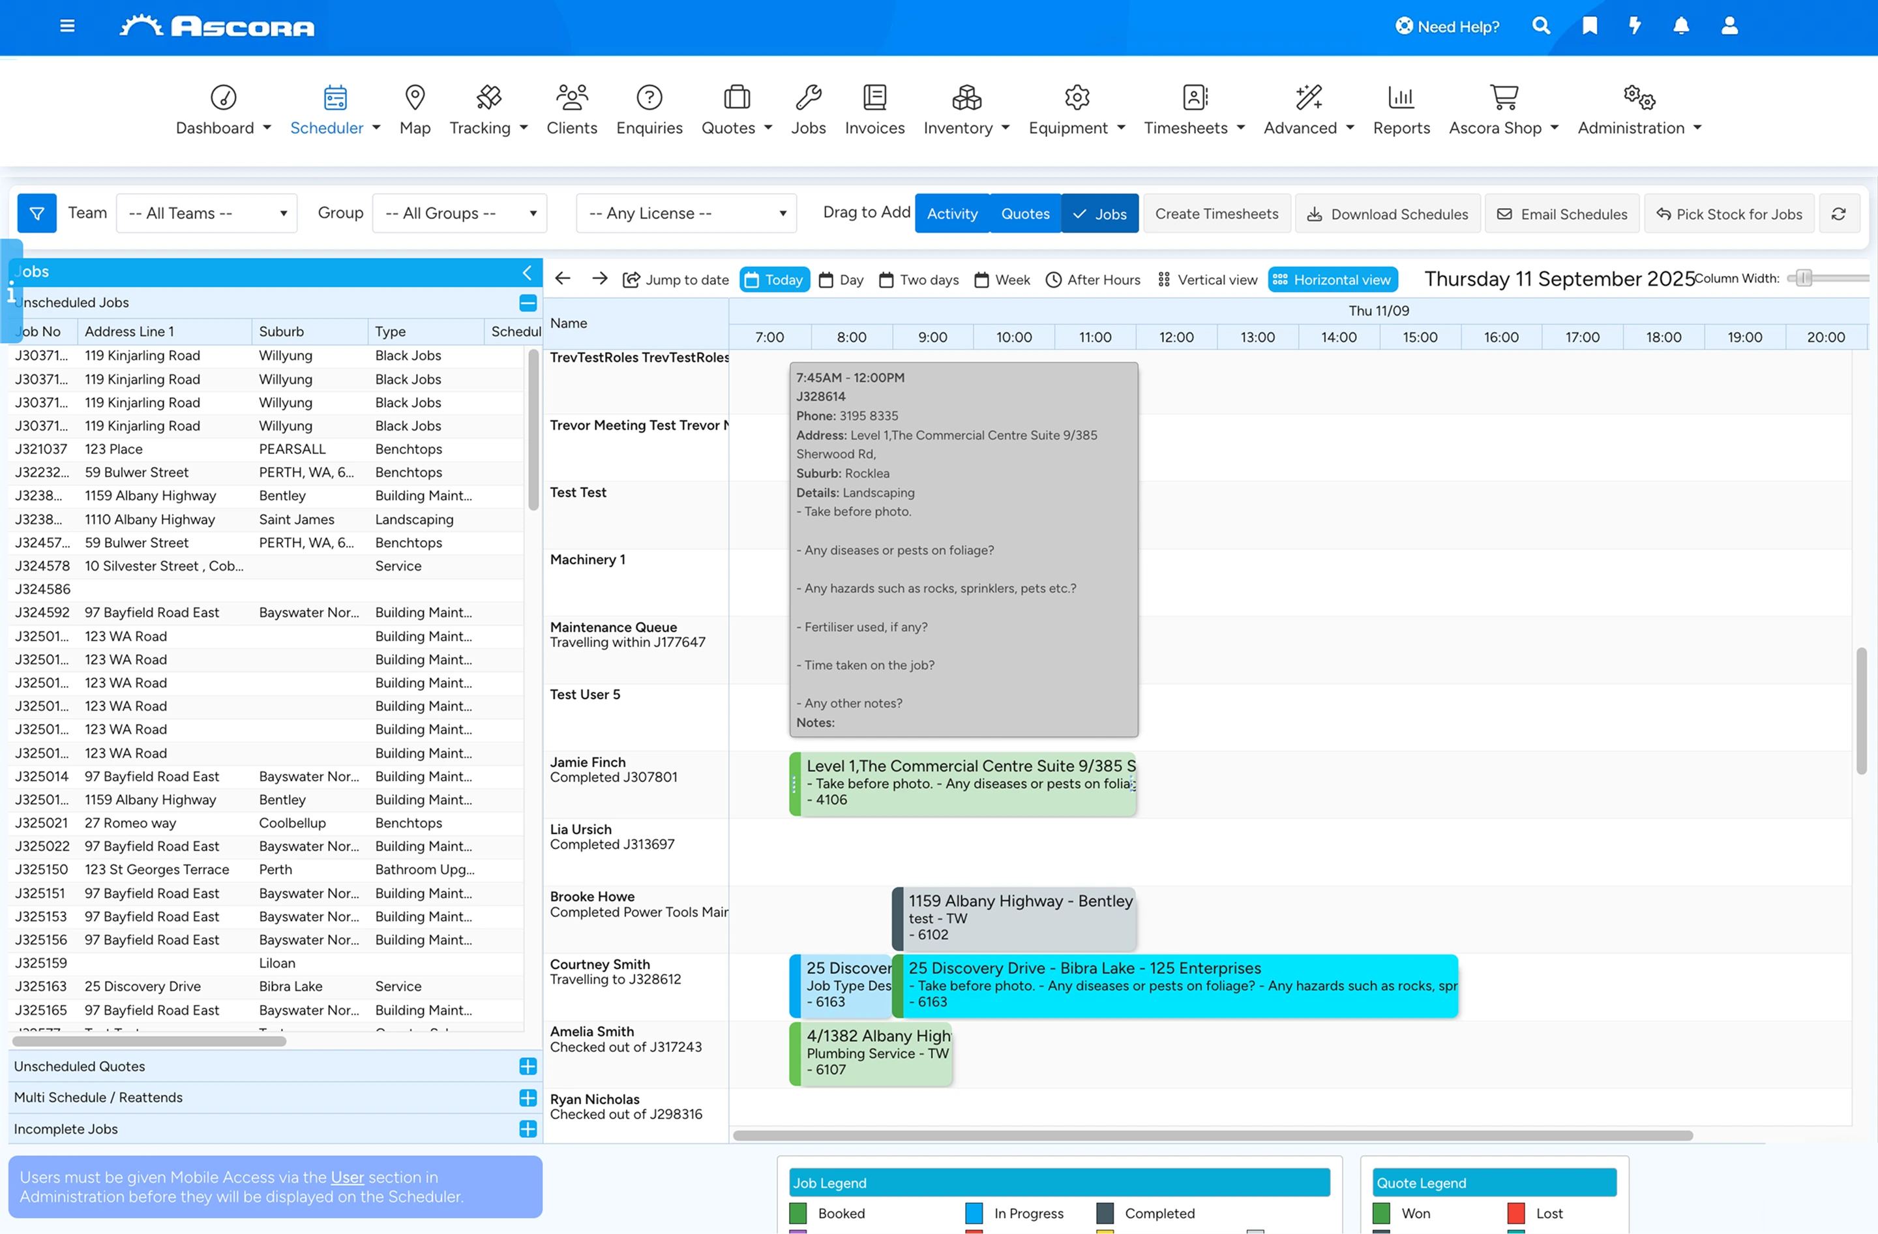Click the filter funnel icon
The height and width of the screenshot is (1234, 1878).
pyautogui.click(x=37, y=213)
